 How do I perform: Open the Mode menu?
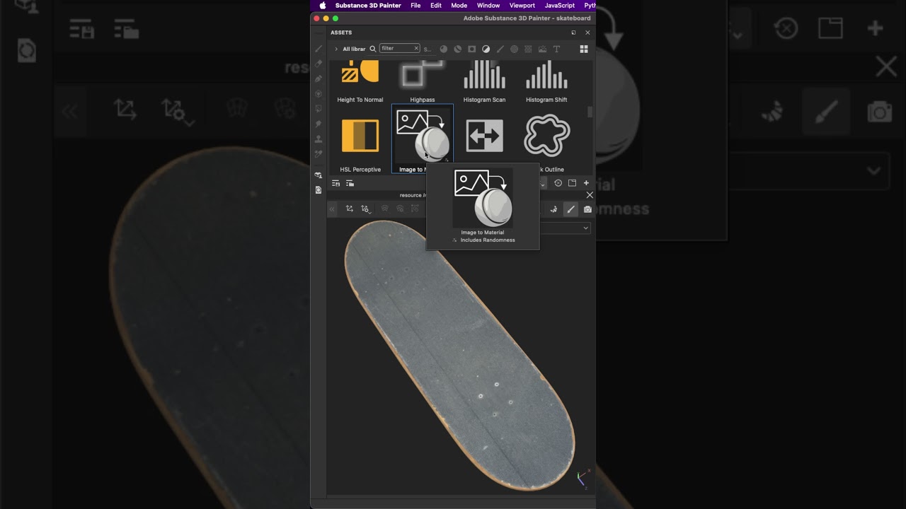[x=459, y=6]
